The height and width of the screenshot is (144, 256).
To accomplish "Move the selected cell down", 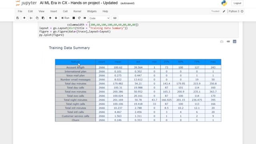I will [56, 18].
